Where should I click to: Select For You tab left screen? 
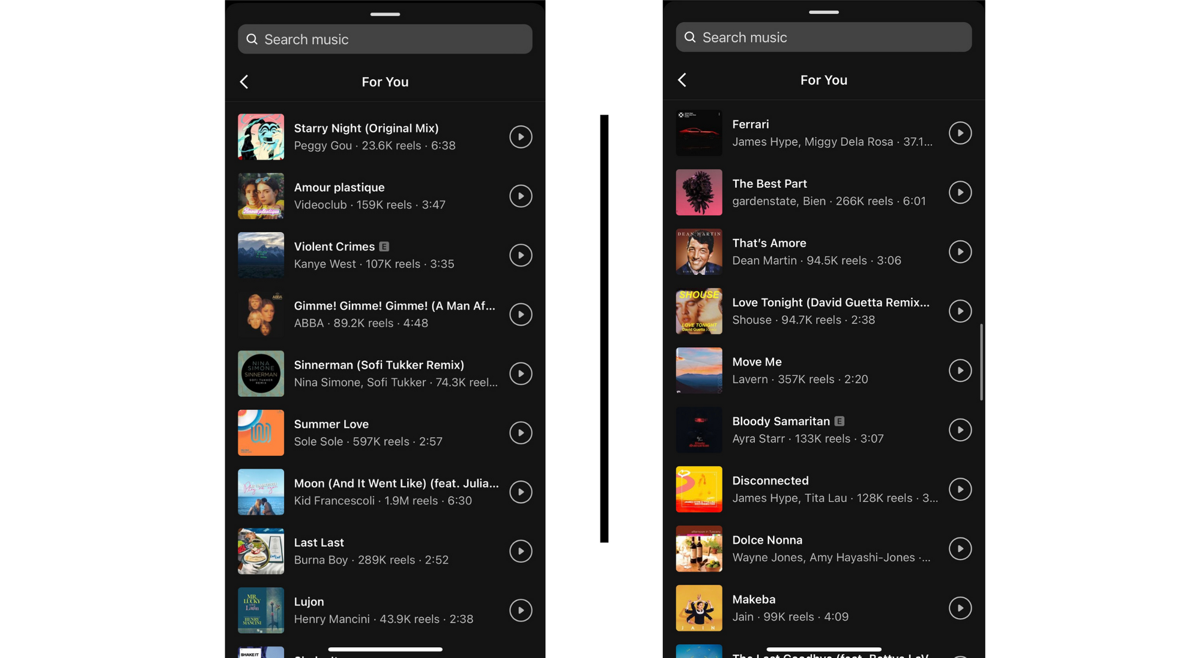tap(385, 81)
